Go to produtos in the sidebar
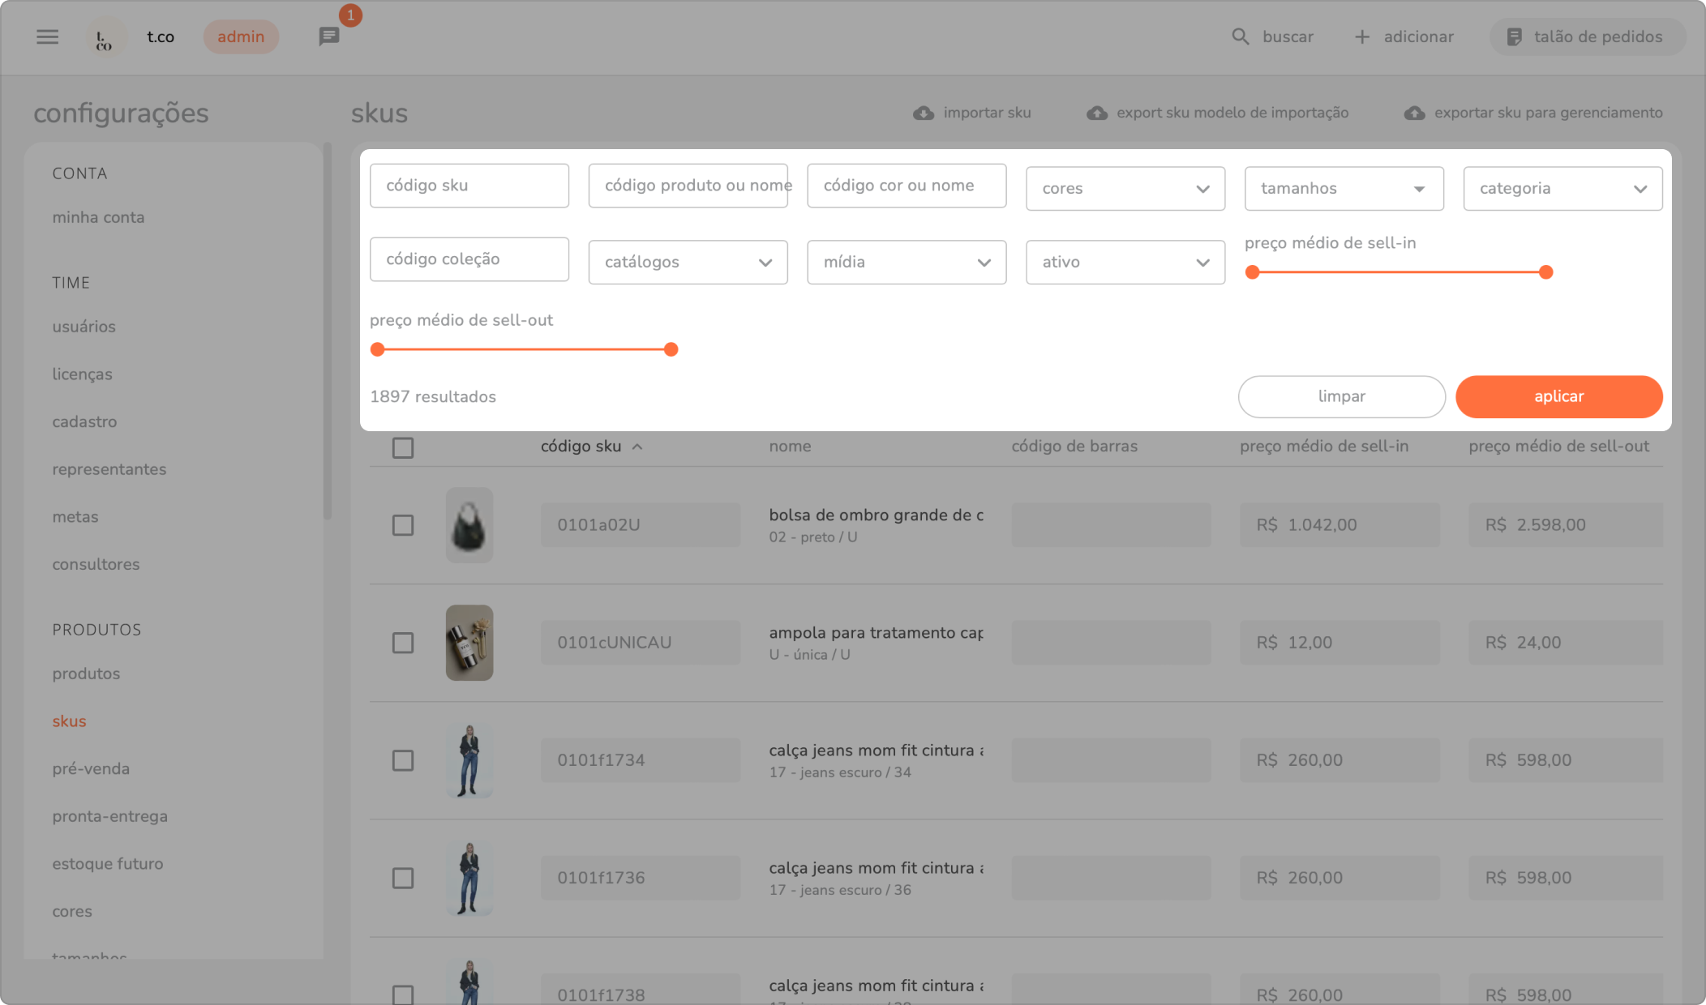The image size is (1706, 1005). click(x=86, y=674)
